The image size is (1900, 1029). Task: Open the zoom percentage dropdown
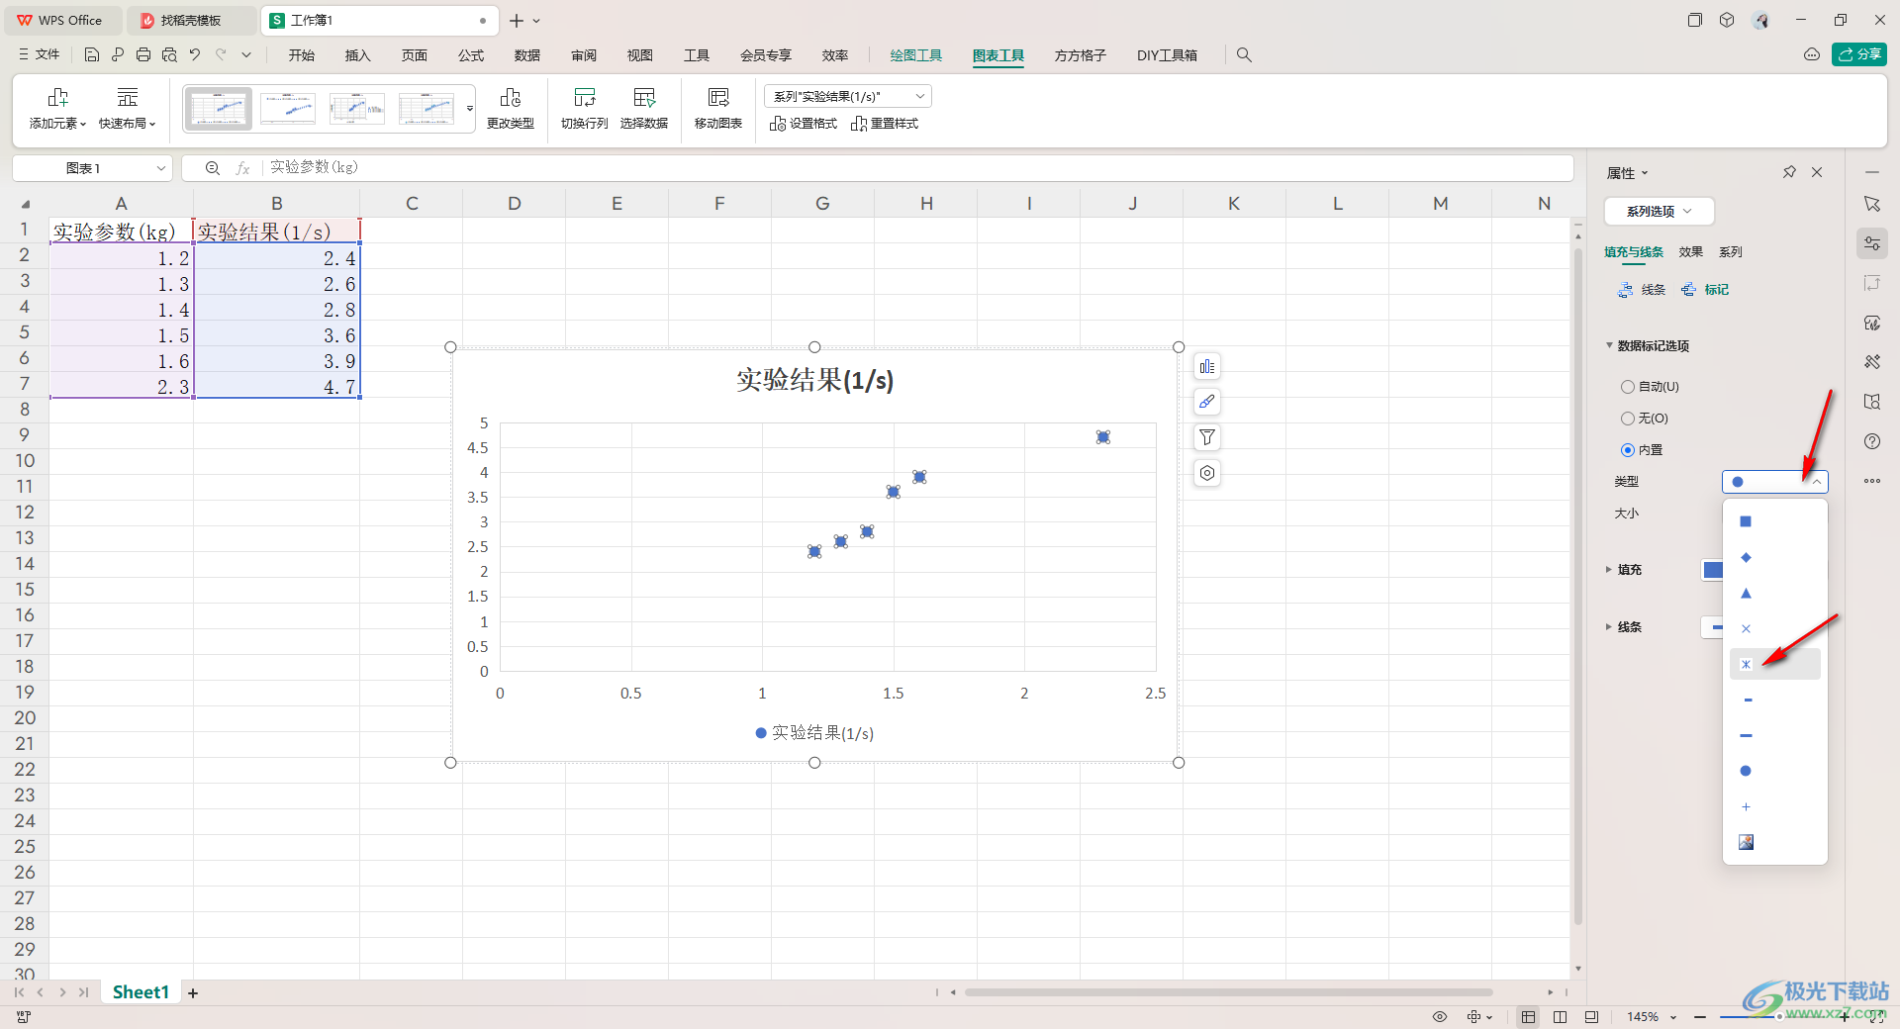click(1673, 1017)
